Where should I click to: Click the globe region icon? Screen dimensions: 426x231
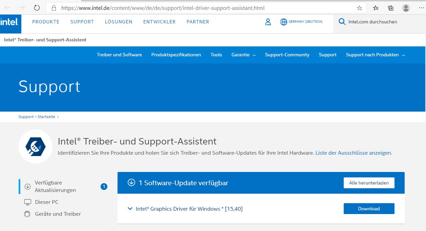point(284,22)
